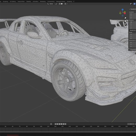Click the Scale X field
The width and height of the screenshot is (136, 136).
pos(133,35)
